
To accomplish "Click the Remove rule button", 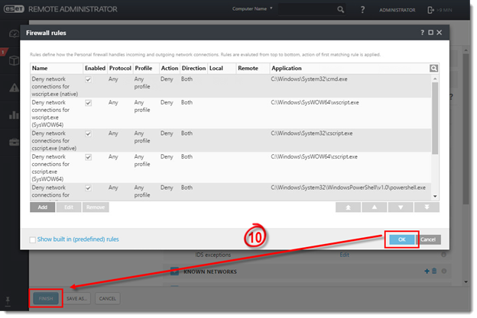I will point(96,207).
